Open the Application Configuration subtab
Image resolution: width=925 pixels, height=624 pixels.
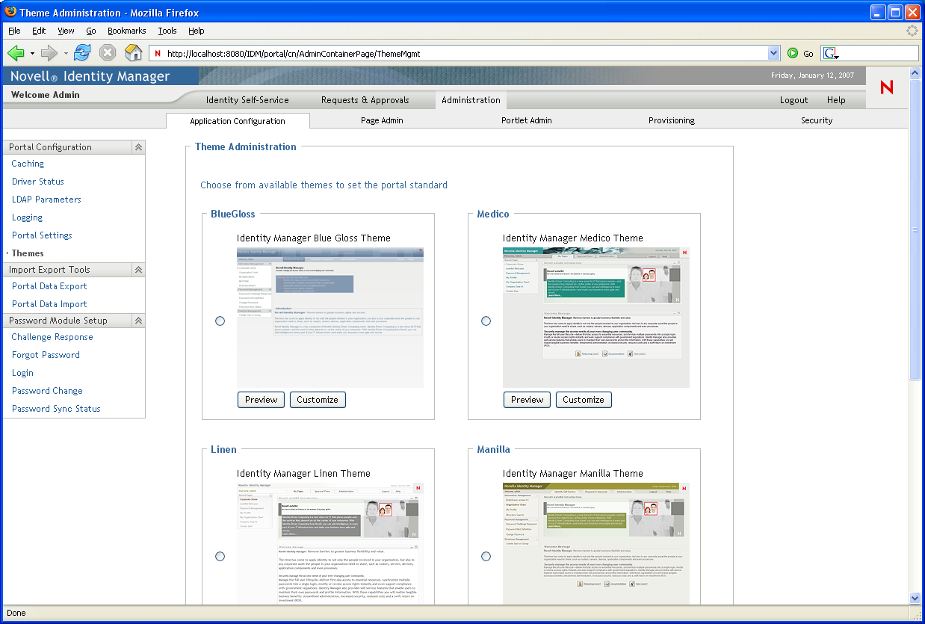238,121
